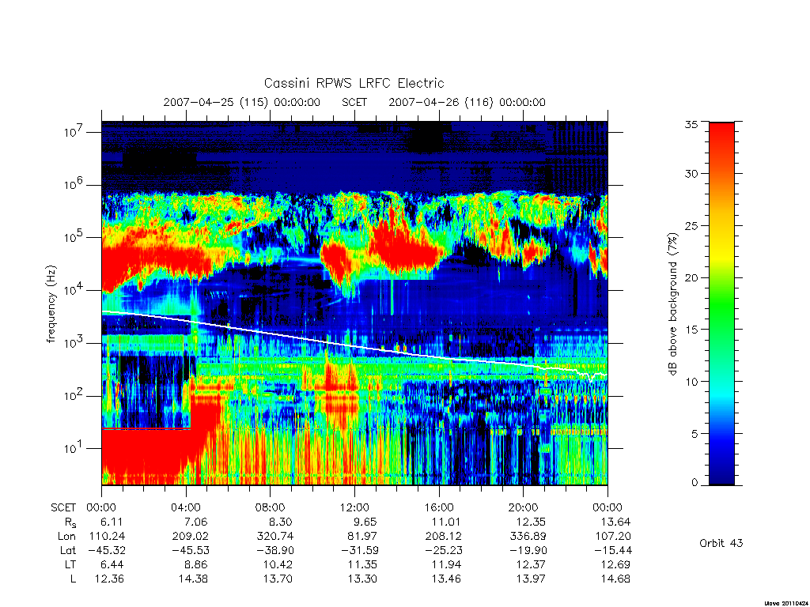810x607 pixels.
Task: Click the L value 14.68
Action: (x=615, y=579)
